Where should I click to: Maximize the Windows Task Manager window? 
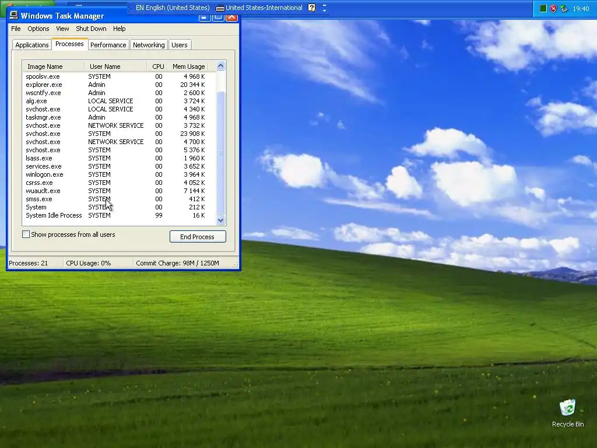click(218, 17)
